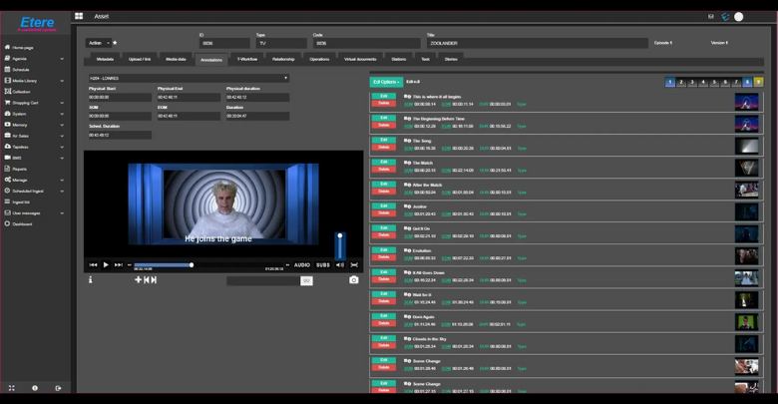Toggle subtitles with the SUBS button

pyautogui.click(x=322, y=265)
